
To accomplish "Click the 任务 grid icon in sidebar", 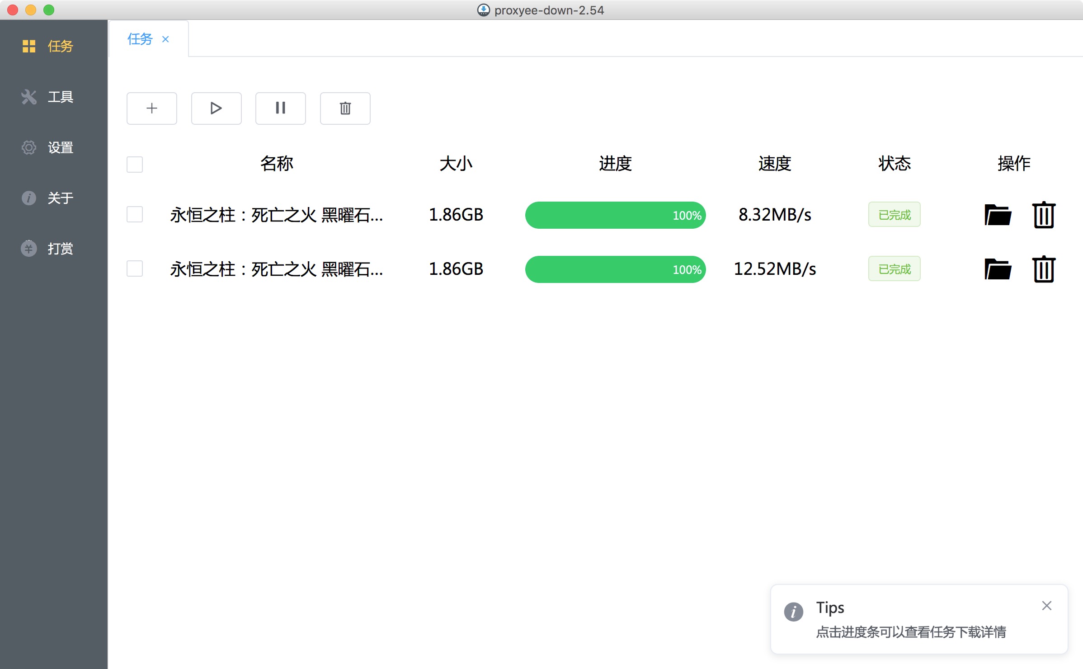I will click(x=29, y=46).
